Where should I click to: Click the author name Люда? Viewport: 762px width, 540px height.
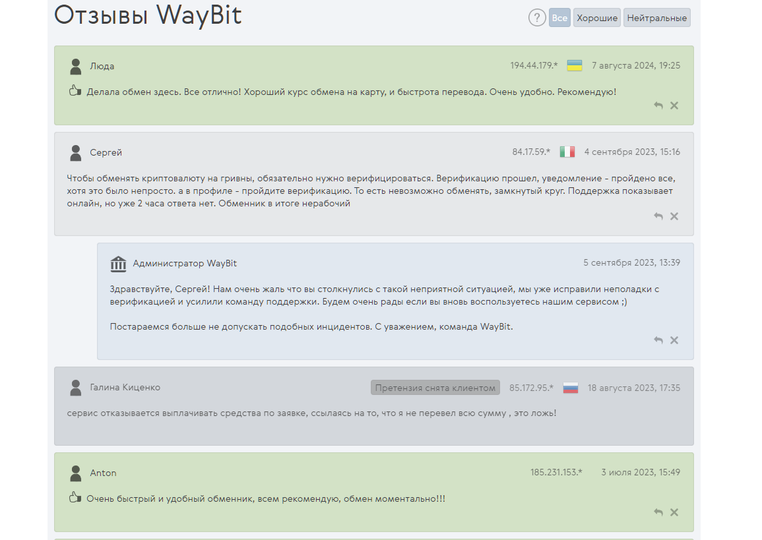tap(102, 66)
